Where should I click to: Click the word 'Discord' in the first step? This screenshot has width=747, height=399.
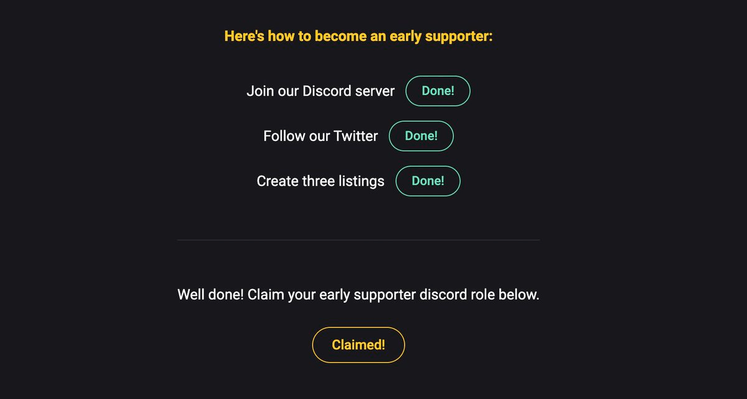[x=326, y=91]
